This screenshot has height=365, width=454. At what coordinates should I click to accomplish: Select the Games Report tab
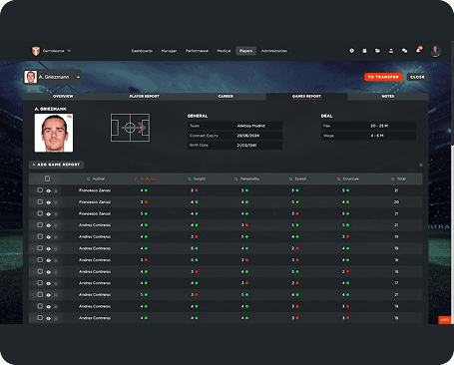tap(306, 97)
